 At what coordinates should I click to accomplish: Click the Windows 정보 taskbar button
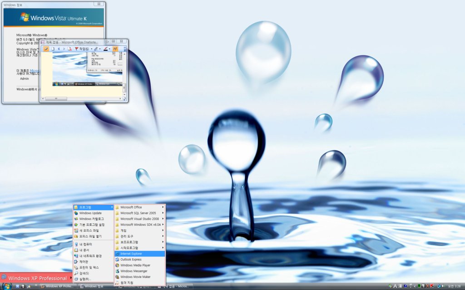pyautogui.click(x=97, y=286)
